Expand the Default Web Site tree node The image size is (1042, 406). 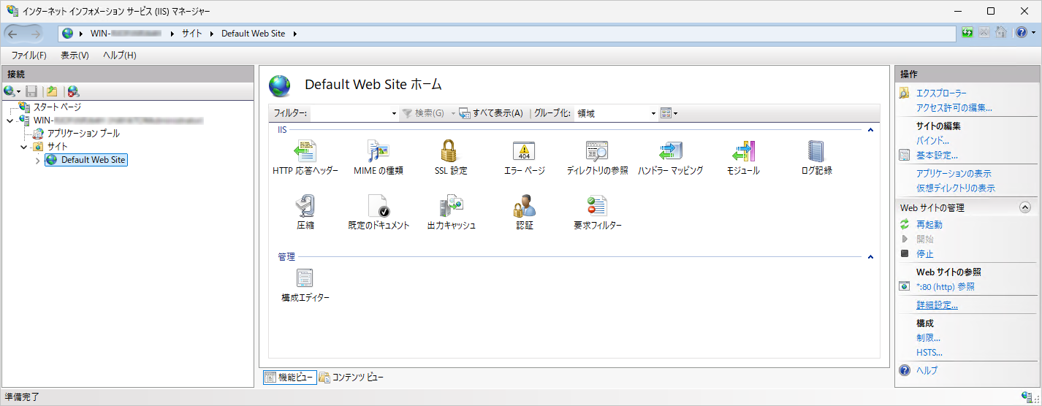coord(38,160)
